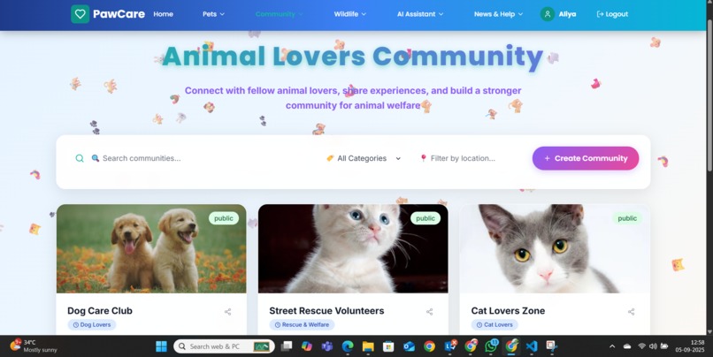Open Microsoft Store from the taskbar
This screenshot has width=713, height=357.
tap(388, 346)
